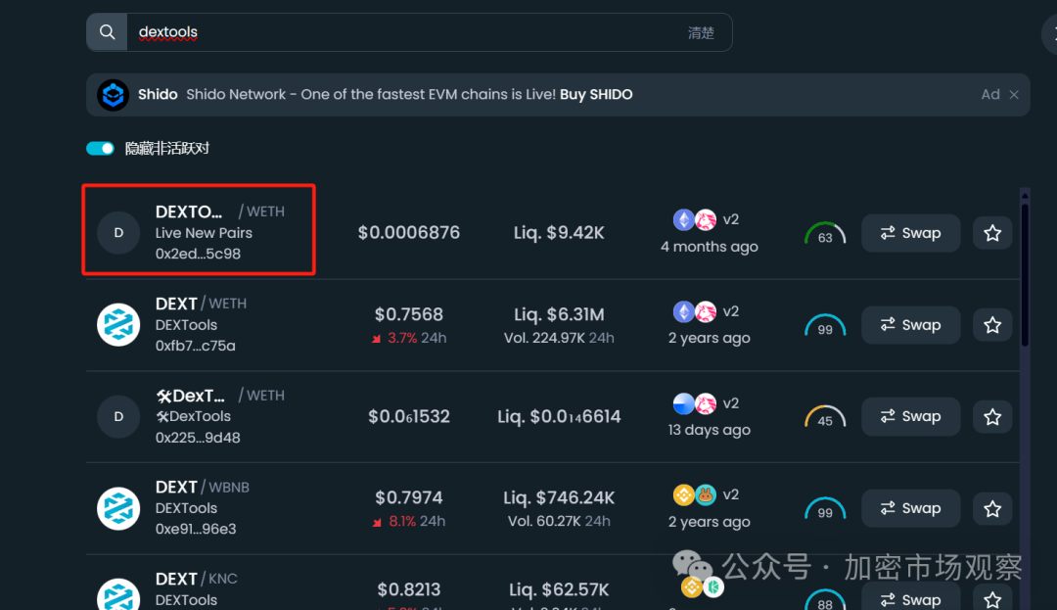Viewport: 1057px width, 610px height.
Task: Click PancakeSwap icon in DEXT/WBNB row
Action: point(706,494)
